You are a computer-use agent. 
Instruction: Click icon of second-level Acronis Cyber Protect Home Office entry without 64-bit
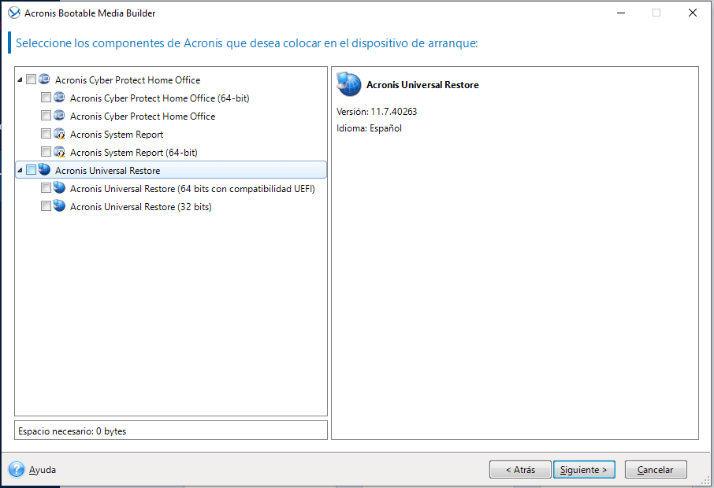[59, 116]
